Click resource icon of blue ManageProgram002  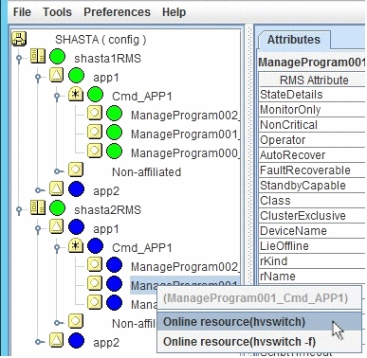coord(95,265)
